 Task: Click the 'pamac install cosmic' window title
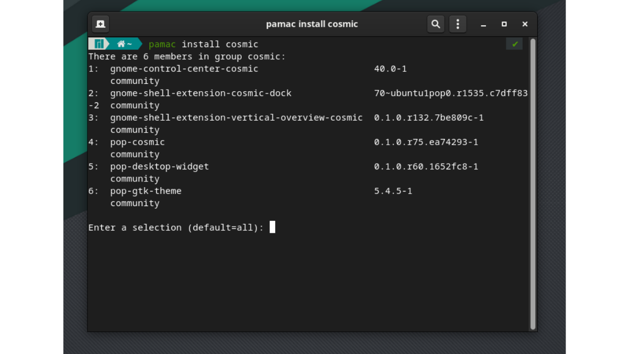click(312, 24)
